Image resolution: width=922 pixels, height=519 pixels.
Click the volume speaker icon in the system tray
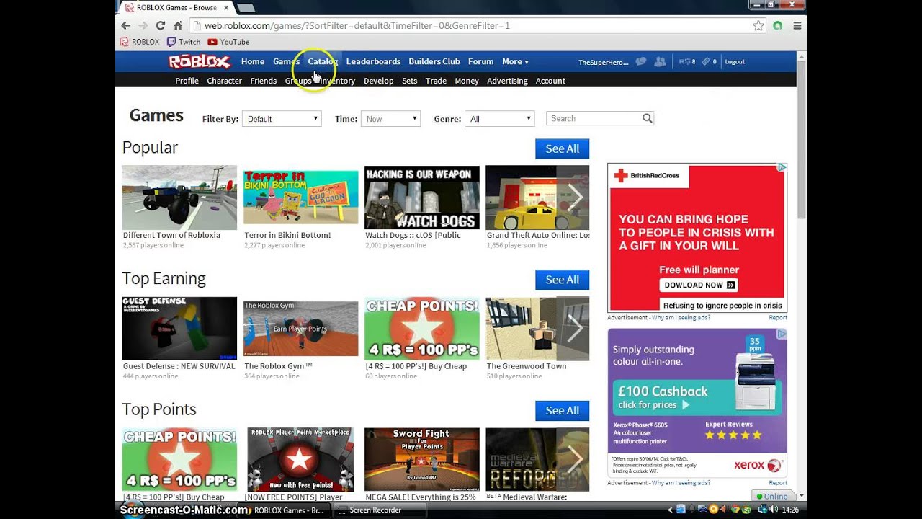774,510
